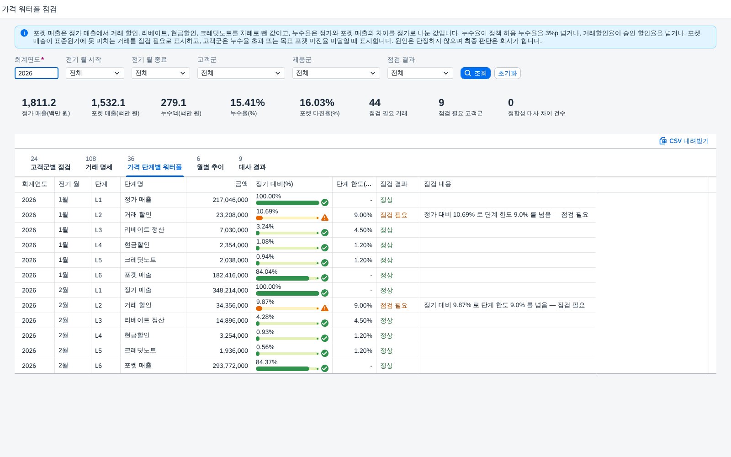This screenshot has width=731, height=457.
Task: Click the green check icon in January L3 리베이트 정산 row
Action: (325, 233)
